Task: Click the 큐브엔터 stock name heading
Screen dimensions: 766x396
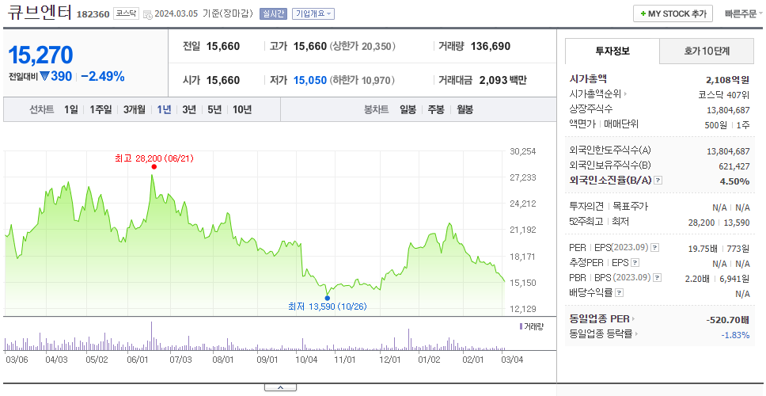Action: (40, 13)
